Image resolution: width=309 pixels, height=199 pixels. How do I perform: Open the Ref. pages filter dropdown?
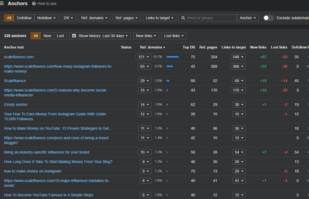click(x=126, y=18)
